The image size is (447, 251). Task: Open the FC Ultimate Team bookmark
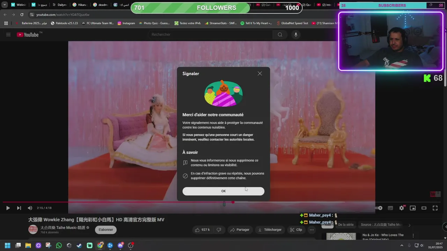coord(97,23)
